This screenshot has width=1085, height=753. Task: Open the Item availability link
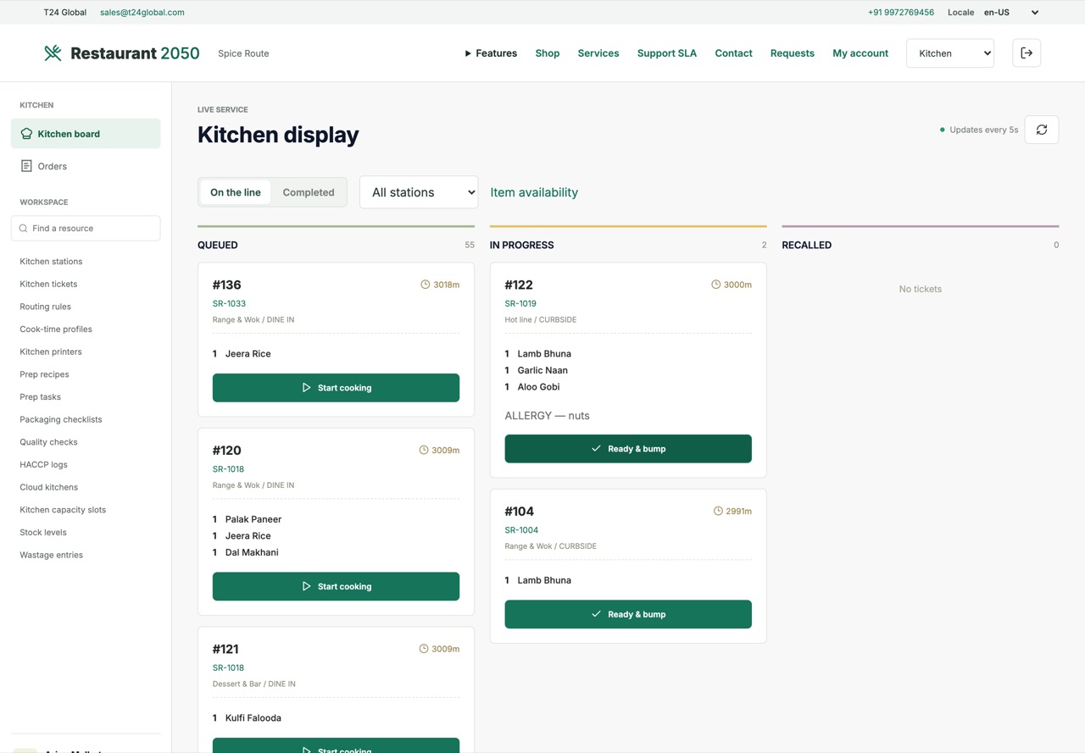534,192
